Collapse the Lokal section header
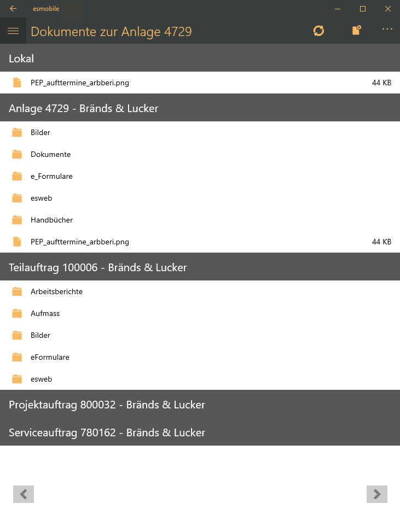The image size is (400, 509). [200, 58]
